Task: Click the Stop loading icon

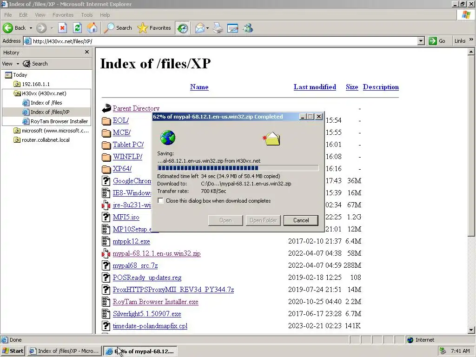Action: (x=62, y=28)
